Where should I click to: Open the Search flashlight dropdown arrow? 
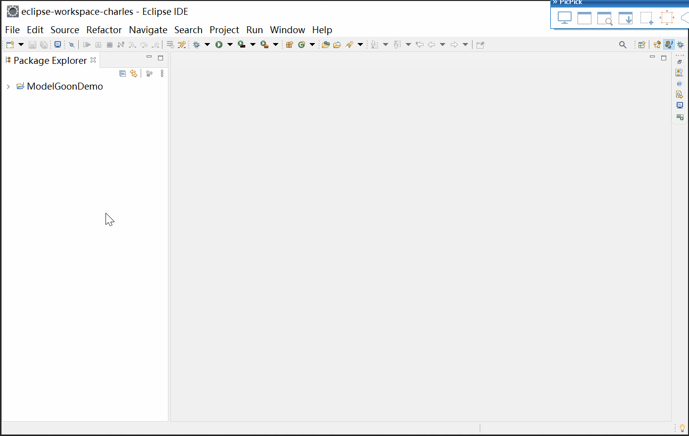[360, 45]
